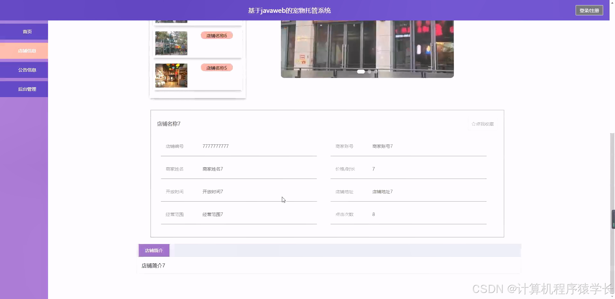615x299 pixels.
Task: Click the 店铺名称6 pink badge
Action: click(x=217, y=35)
